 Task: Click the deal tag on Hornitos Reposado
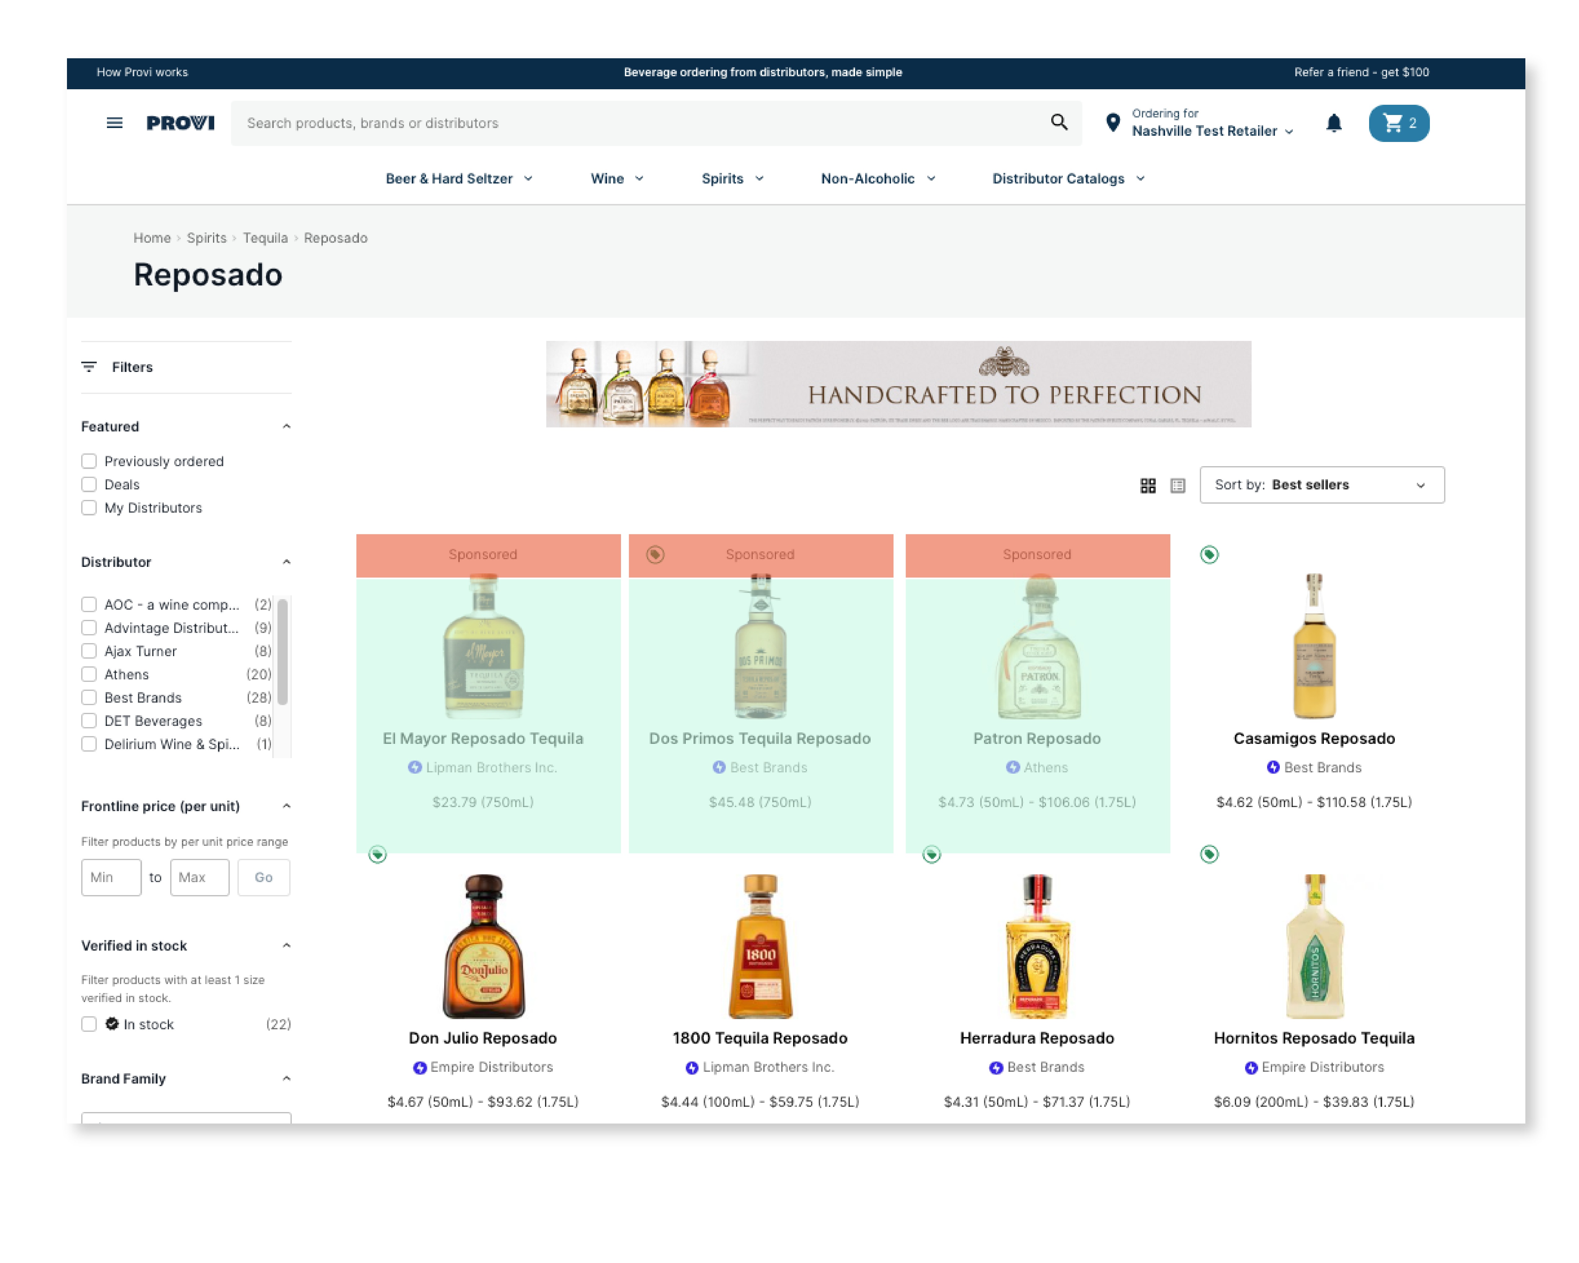(x=1209, y=855)
